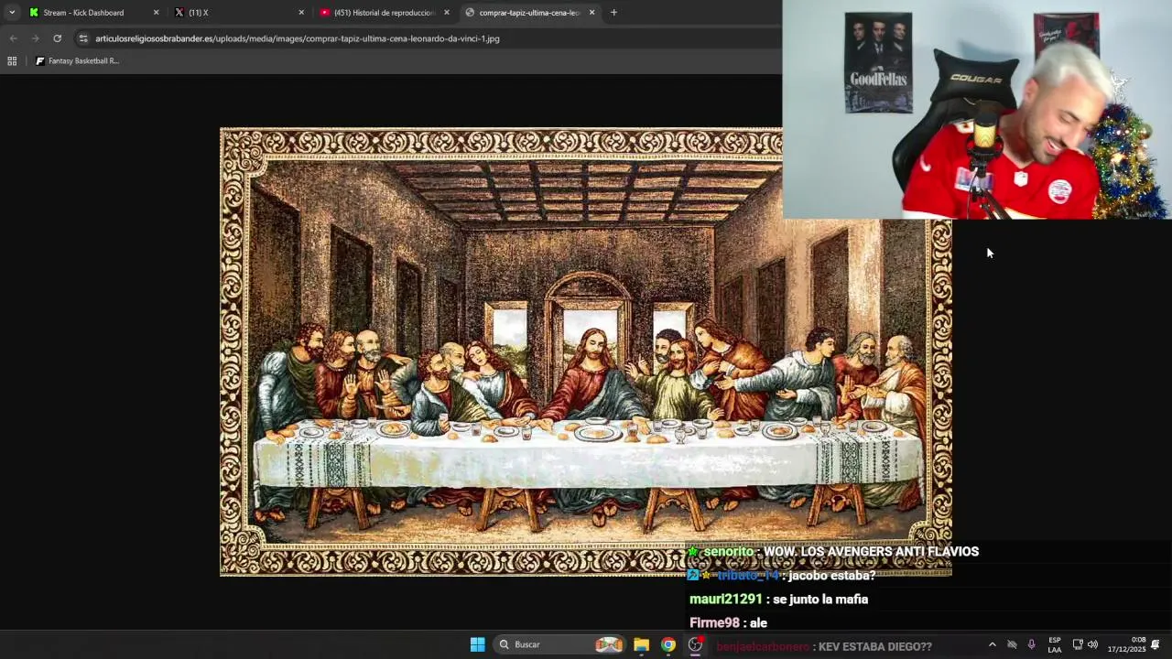Click senorito's chat message
Screen dimensions: 1172x659
[x=833, y=552]
